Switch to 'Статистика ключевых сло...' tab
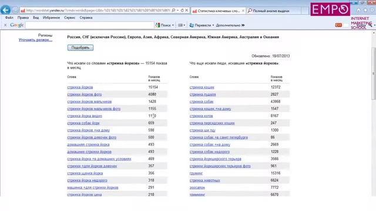Screen dimensions: 376x211 [218, 11]
